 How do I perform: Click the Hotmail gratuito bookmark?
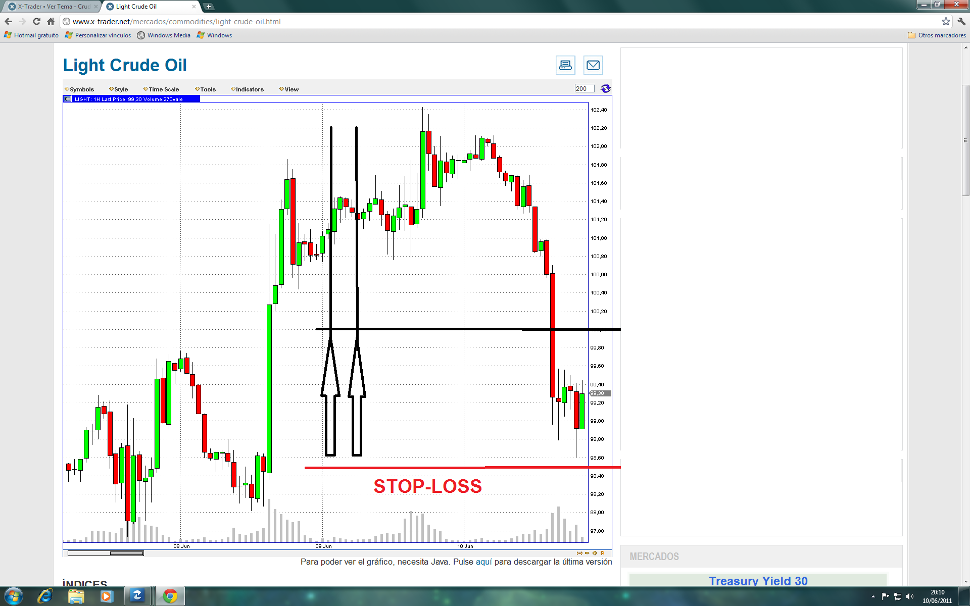pyautogui.click(x=31, y=35)
